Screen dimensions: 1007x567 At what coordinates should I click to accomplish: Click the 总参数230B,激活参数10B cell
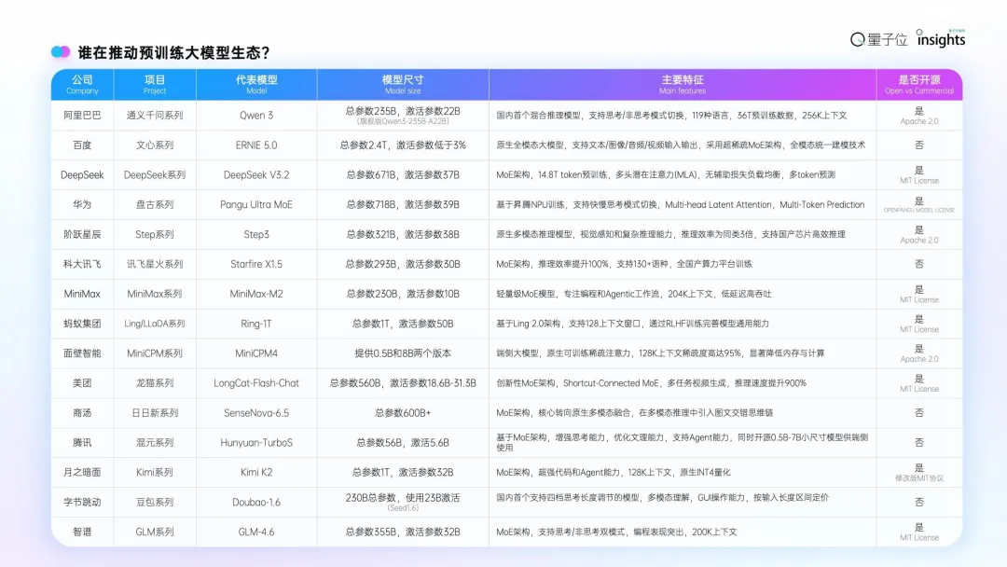click(403, 294)
